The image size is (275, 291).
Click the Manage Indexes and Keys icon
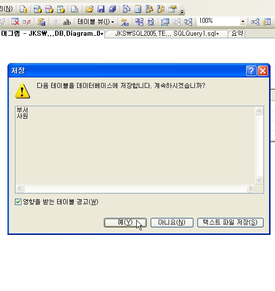tap(267, 22)
